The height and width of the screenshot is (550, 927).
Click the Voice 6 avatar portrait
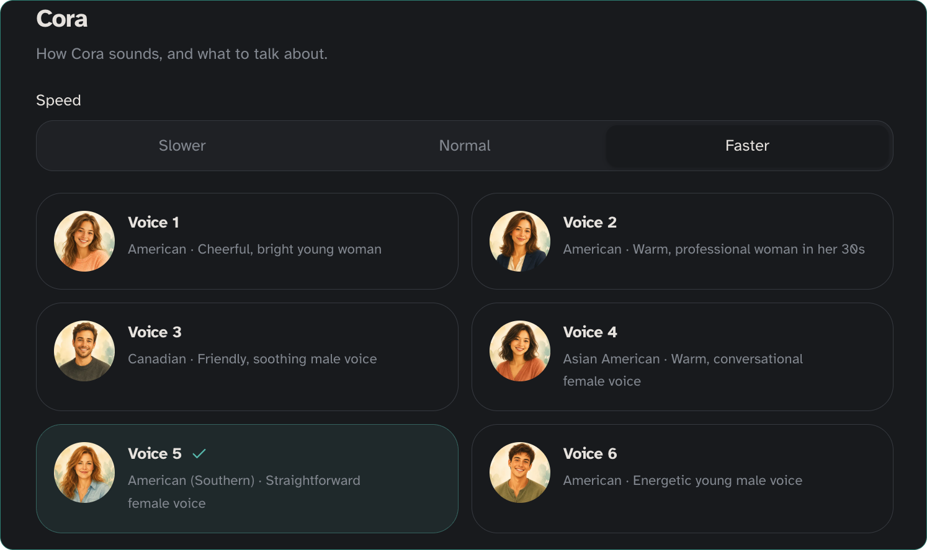click(x=520, y=472)
